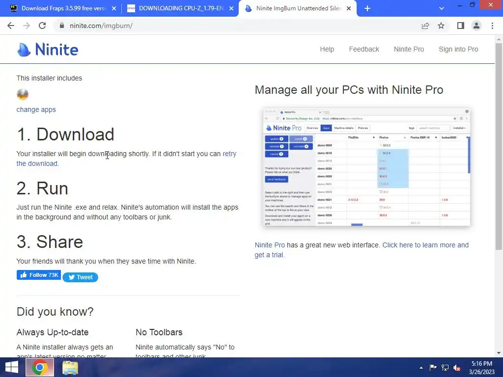Click the Ninite logo

48,50
